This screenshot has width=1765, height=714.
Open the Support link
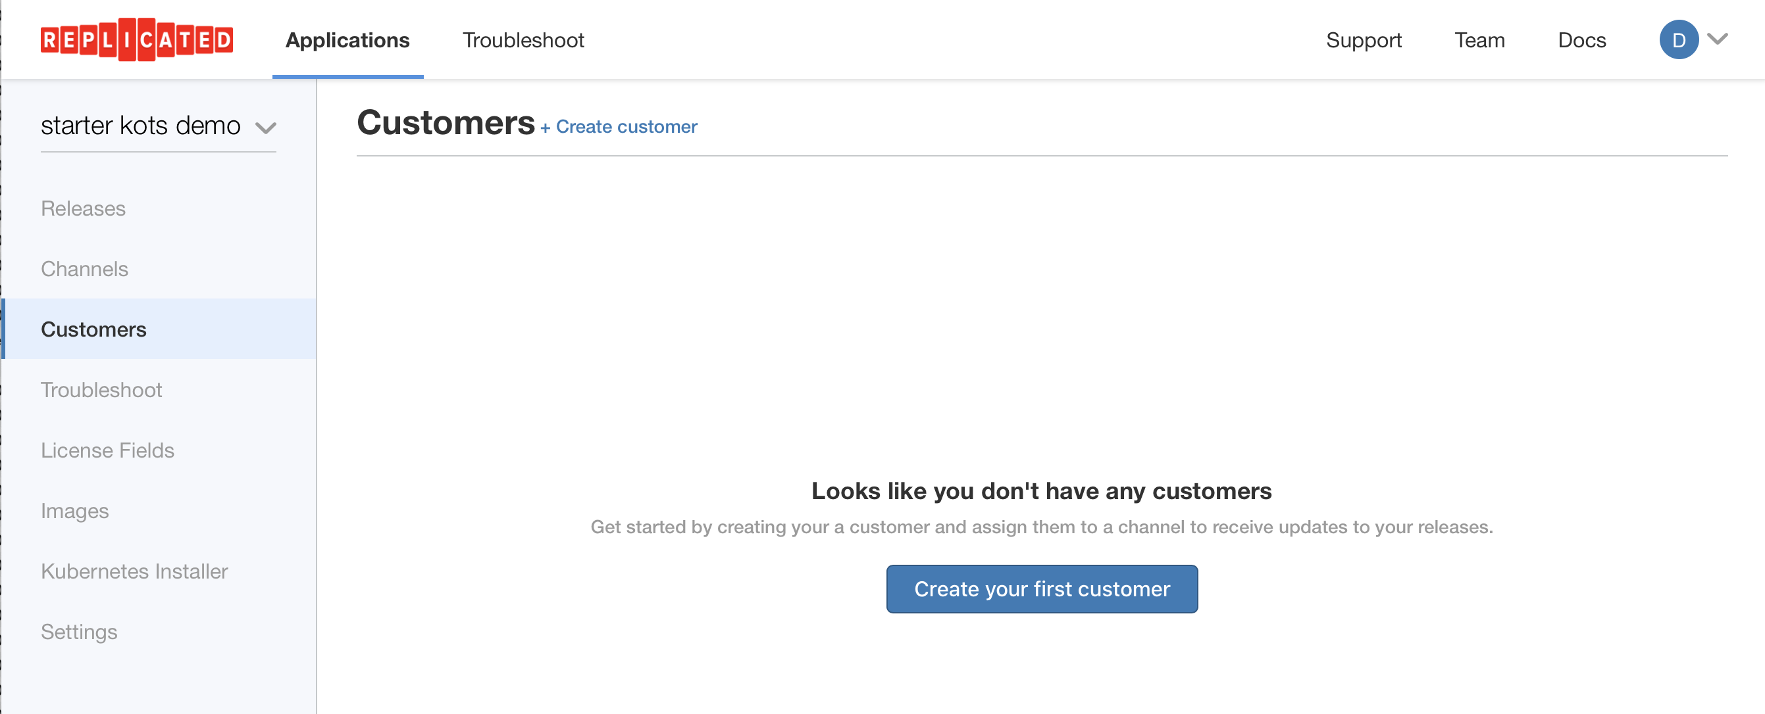pos(1364,39)
